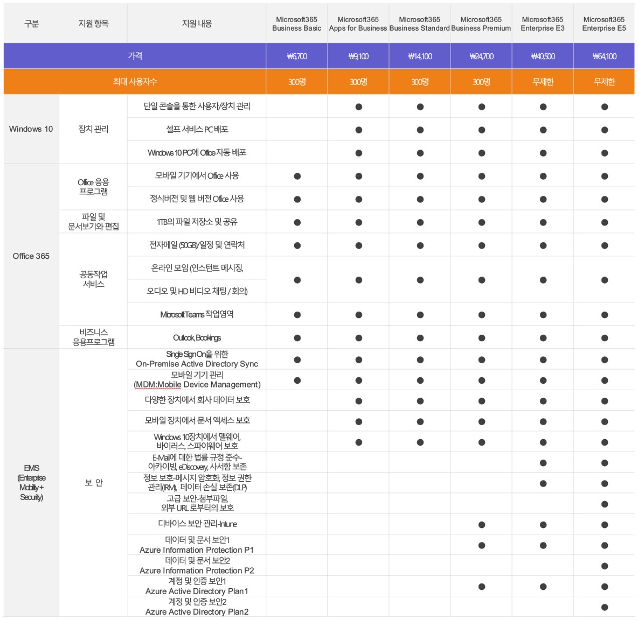Viewport: 638px width, 620px height.
Task: Click On-Premise Active Directory Sync row
Action: [x=197, y=359]
